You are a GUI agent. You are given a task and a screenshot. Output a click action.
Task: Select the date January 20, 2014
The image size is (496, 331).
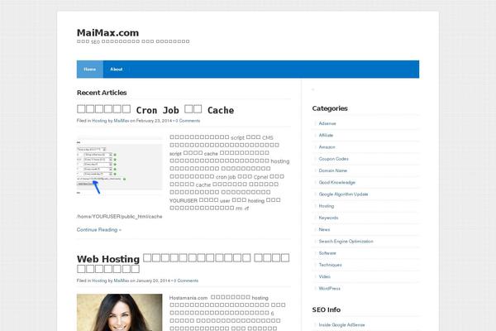(153, 281)
